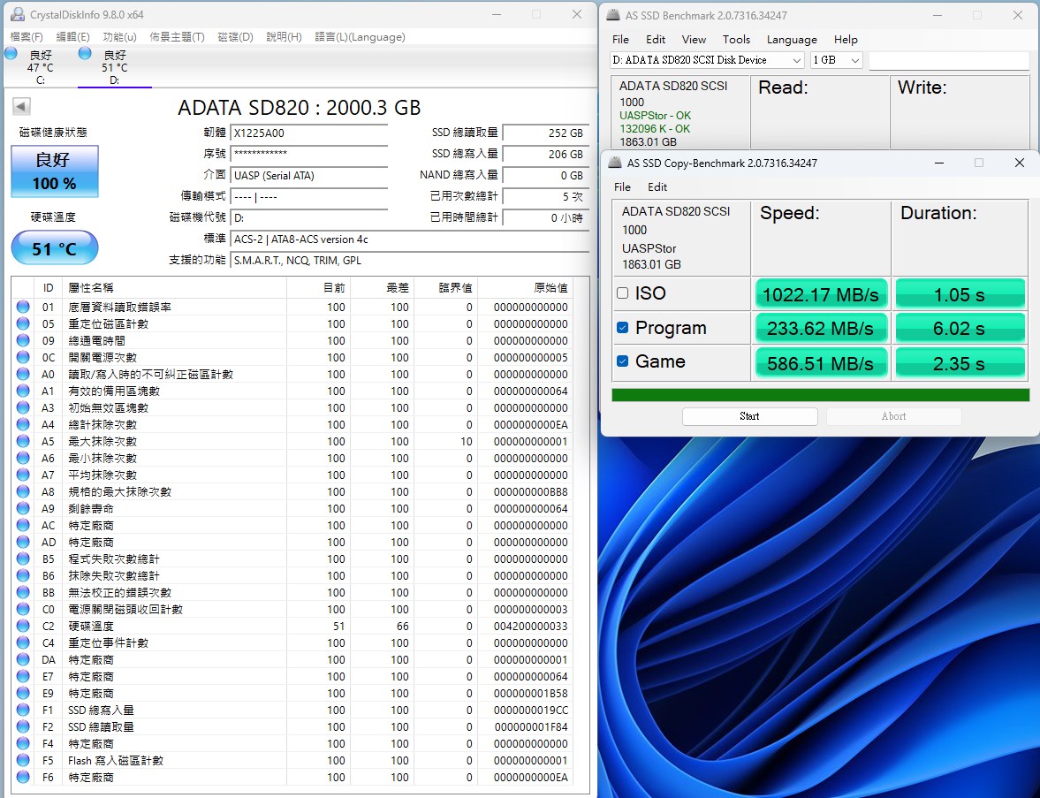Viewport: 1040px width, 798px height.
Task: Click the CrystalDiskInfo app icon in title bar
Action: tap(19, 15)
